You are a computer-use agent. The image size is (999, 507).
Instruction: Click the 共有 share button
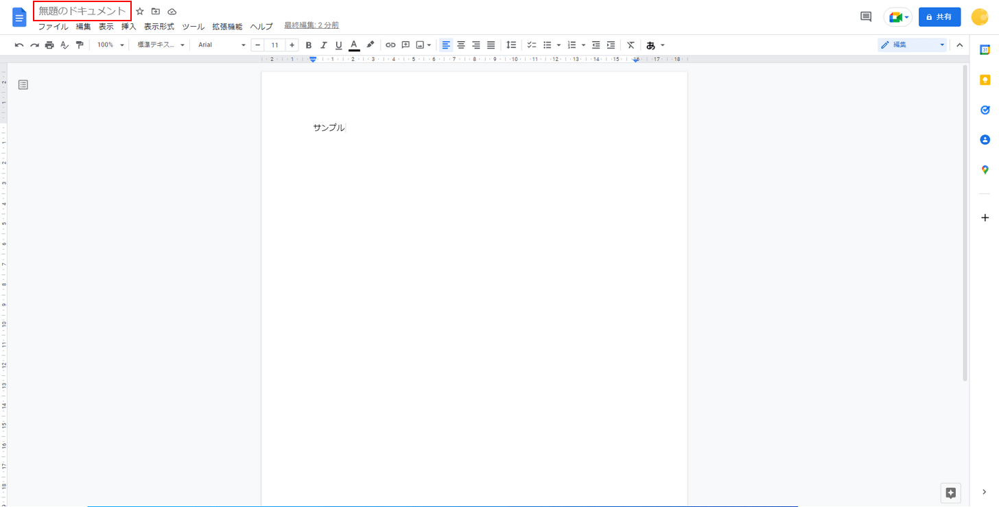click(x=939, y=17)
